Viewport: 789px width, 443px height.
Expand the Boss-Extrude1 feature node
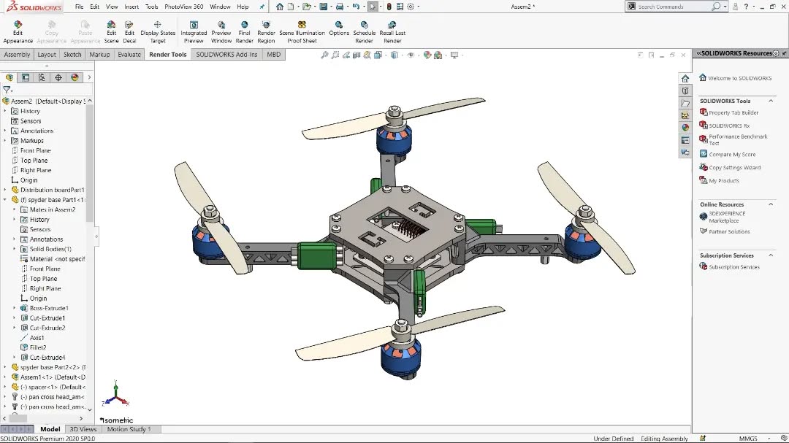(14, 308)
